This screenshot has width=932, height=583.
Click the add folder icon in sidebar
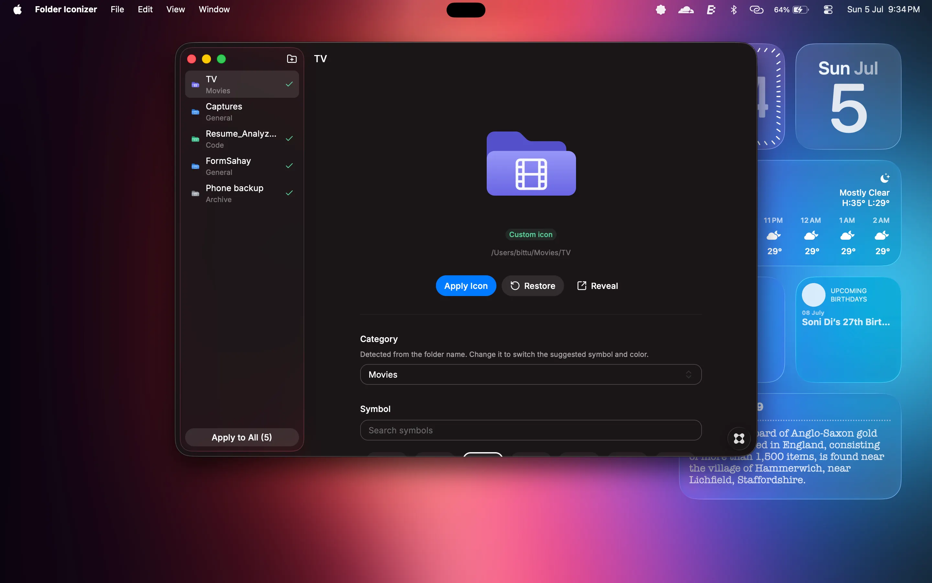coord(292,59)
